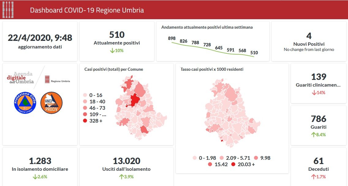This screenshot has height=186, width=348.
Task: Click the small Regione Umbria emblem
Action: (x=47, y=79)
